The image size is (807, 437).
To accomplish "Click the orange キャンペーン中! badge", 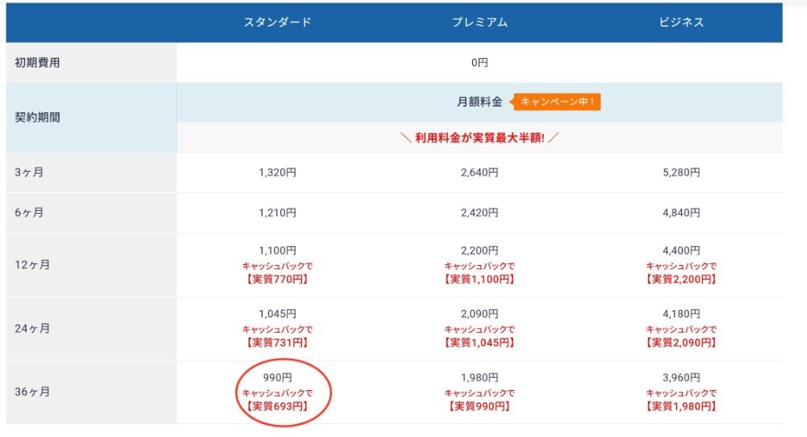I will 556,102.
